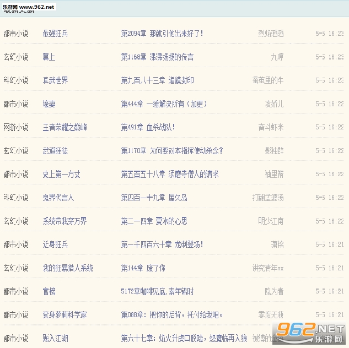The height and width of the screenshot is (348, 349).
Task: Read chapter 第1168章 沸沸扬扬的传言
Action: pyautogui.click(x=157, y=57)
